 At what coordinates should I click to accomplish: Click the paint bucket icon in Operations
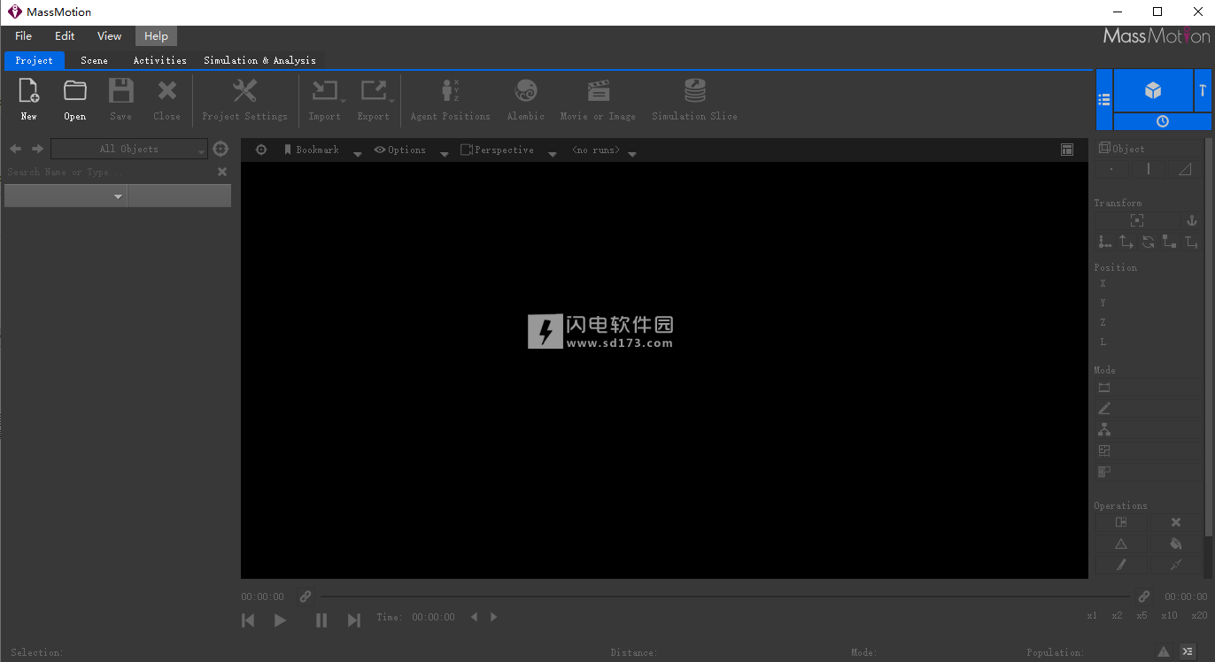(x=1176, y=543)
